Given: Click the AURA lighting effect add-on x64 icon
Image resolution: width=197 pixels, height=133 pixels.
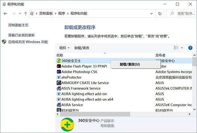Looking at the screenshot, I should (x=59, y=99).
